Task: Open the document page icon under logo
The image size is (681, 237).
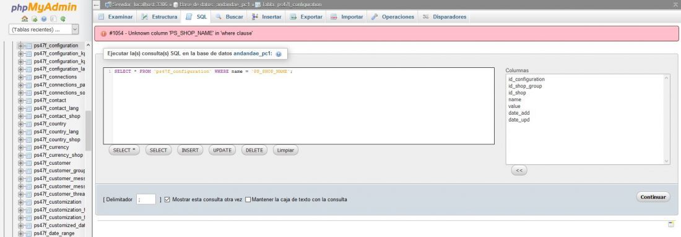Action: point(53,19)
